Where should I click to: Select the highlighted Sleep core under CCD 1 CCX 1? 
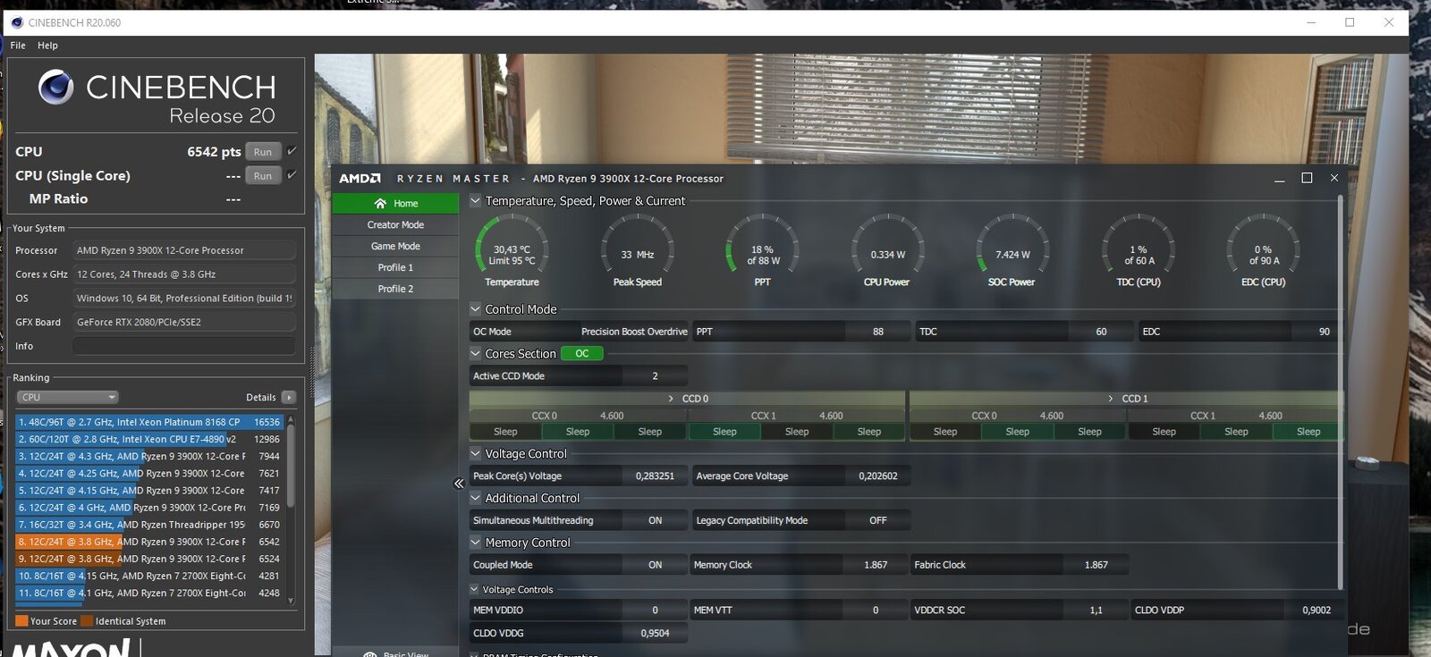coord(1308,432)
